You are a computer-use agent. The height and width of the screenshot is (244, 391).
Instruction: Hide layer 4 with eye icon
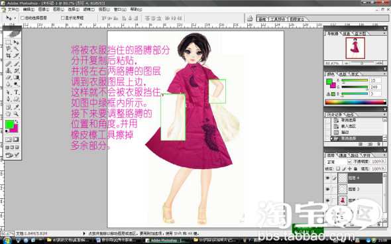click(x=327, y=178)
